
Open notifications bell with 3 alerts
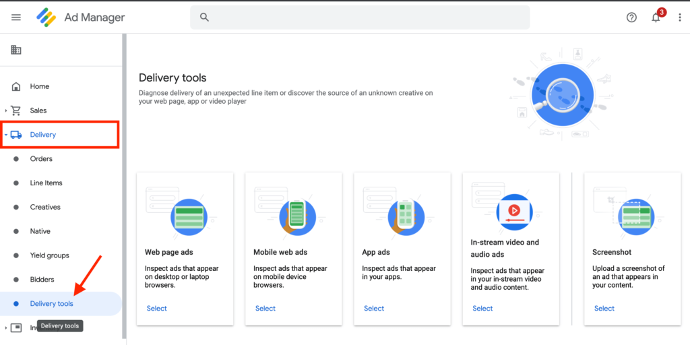(x=656, y=18)
